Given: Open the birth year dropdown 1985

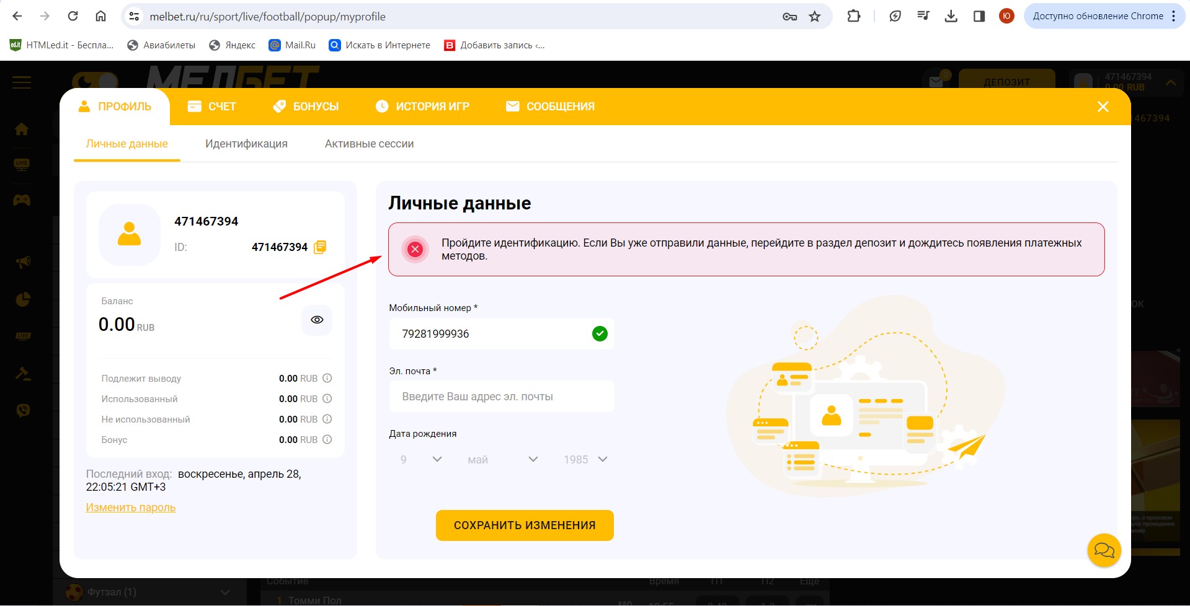Looking at the screenshot, I should click(x=585, y=459).
